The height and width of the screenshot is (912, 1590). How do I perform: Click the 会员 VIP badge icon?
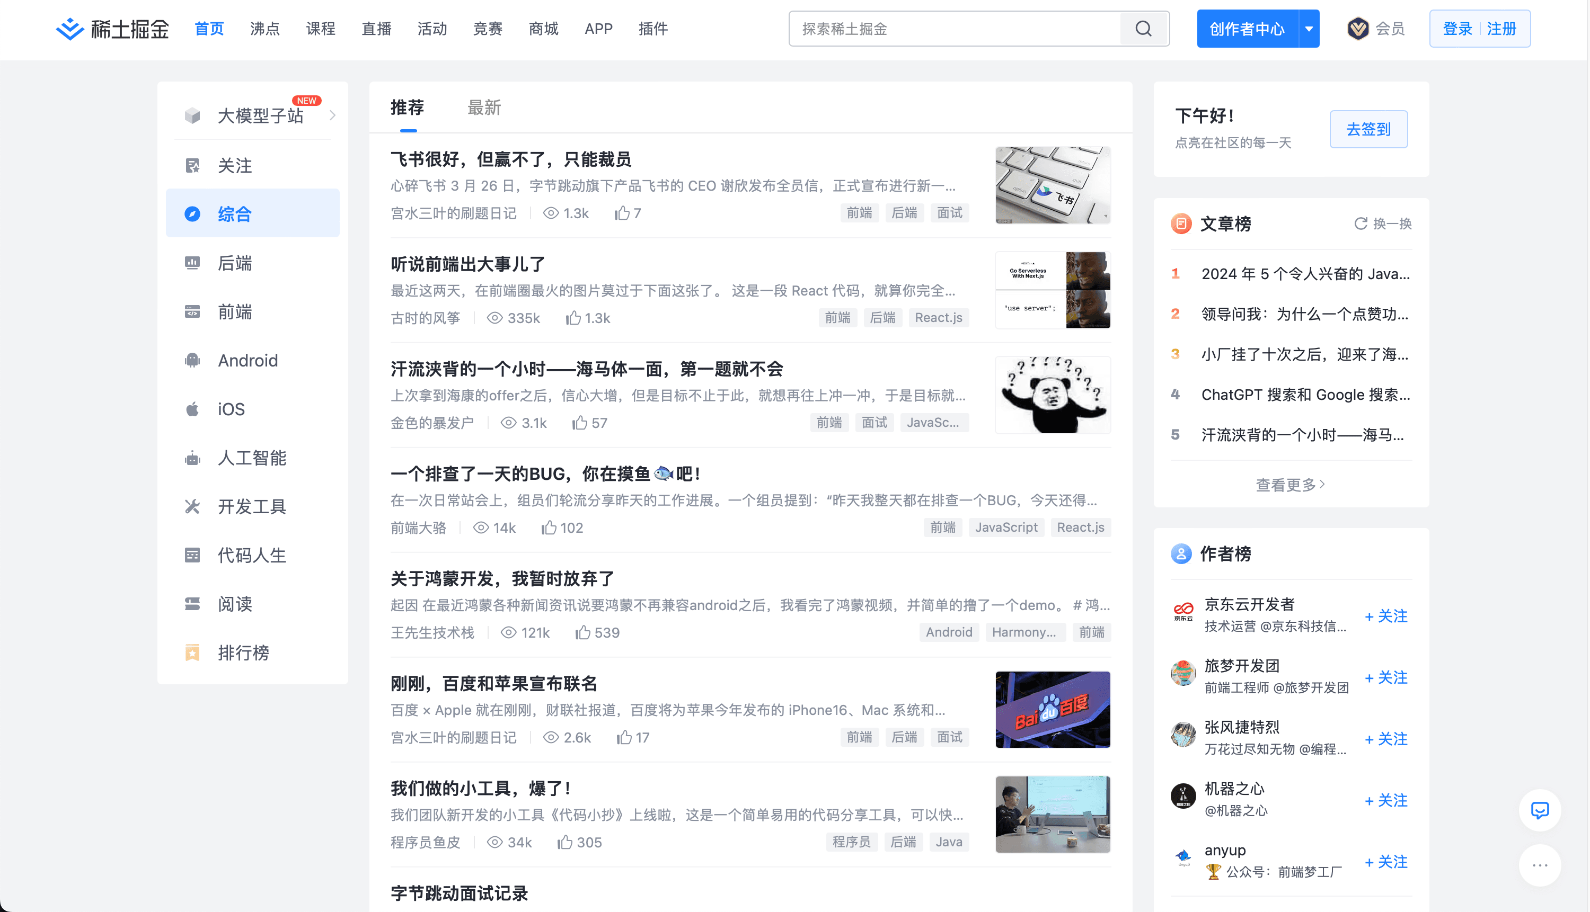[1358, 29]
